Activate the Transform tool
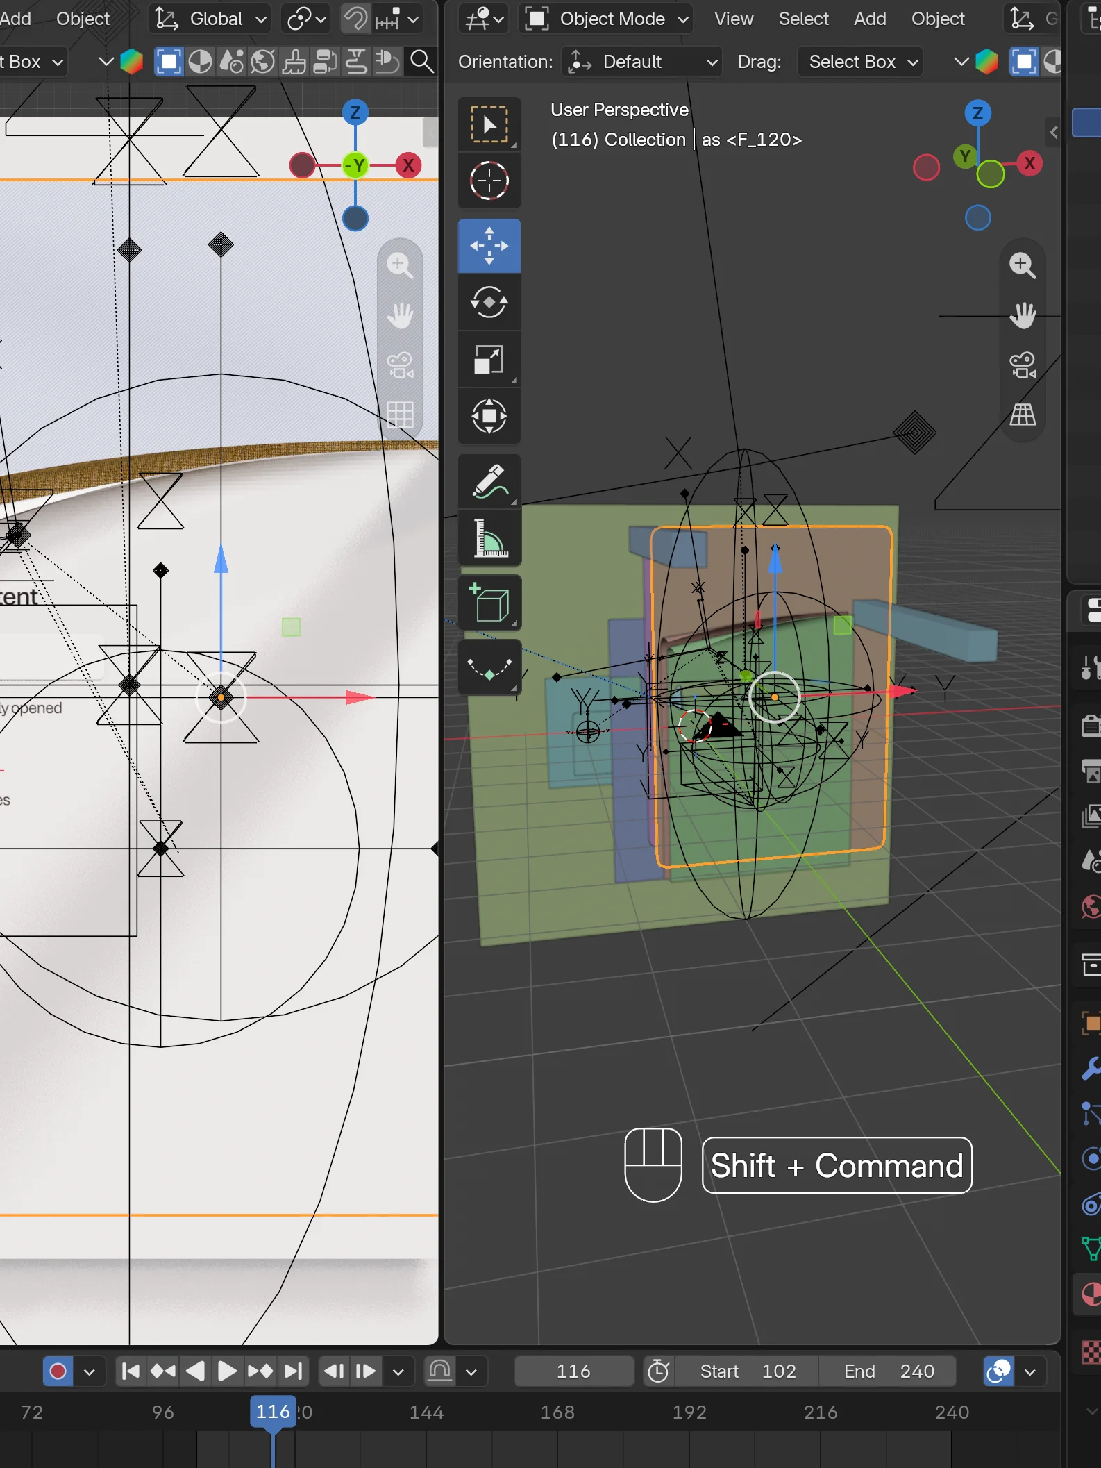 tap(489, 416)
